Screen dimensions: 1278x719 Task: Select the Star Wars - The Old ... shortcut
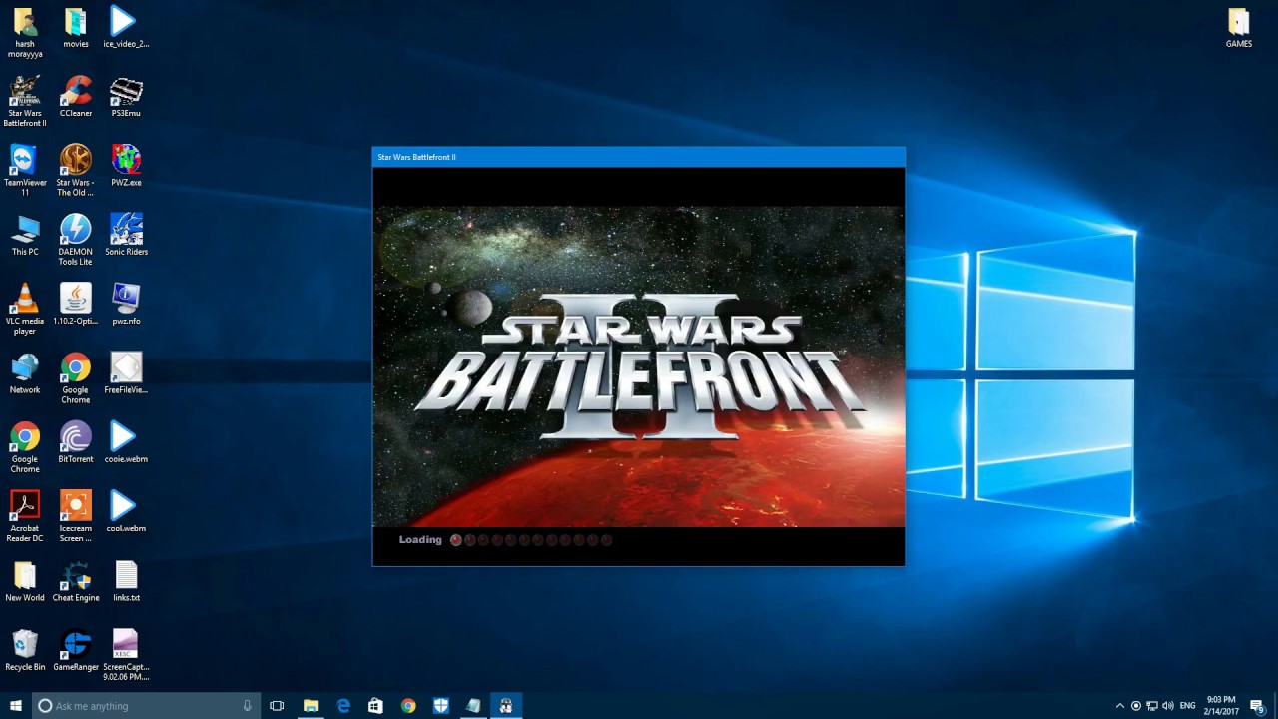(76, 170)
